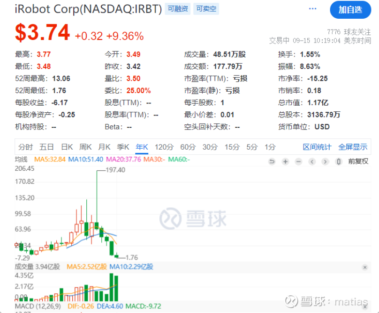Click the 总市值 1.17亿 value
This screenshot has width=379, height=313.
[318, 103]
